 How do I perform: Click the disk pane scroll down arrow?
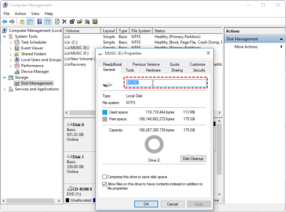pyautogui.click(x=219, y=194)
